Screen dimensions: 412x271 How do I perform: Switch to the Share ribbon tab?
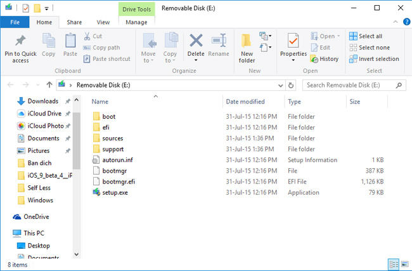74,22
